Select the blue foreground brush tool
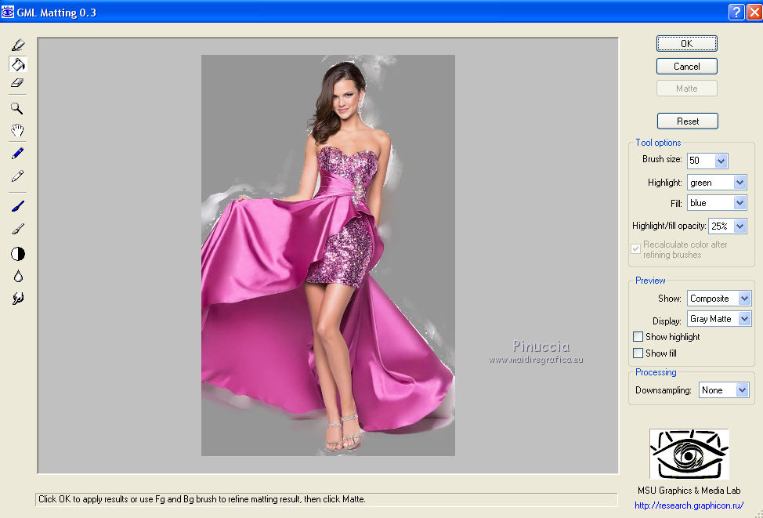Screen dimensions: 763x518 (x=17, y=206)
